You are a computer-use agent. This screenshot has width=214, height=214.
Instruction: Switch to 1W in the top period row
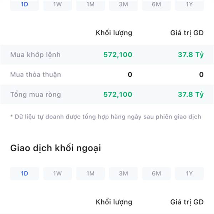click(x=57, y=5)
